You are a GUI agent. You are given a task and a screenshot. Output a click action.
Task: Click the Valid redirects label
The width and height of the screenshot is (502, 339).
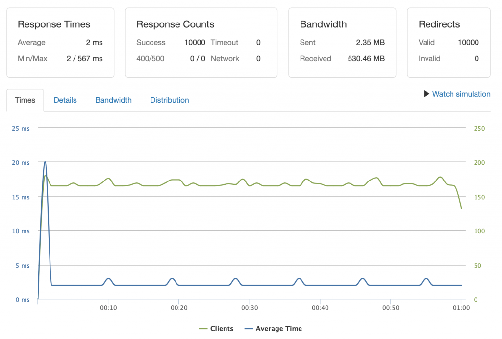point(427,42)
